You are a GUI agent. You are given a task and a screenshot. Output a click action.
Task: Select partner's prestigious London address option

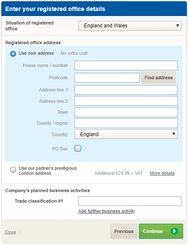[x=13, y=170]
